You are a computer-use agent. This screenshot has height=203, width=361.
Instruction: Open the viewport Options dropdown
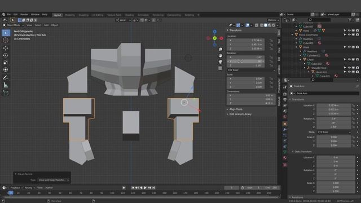(x=273, y=20)
